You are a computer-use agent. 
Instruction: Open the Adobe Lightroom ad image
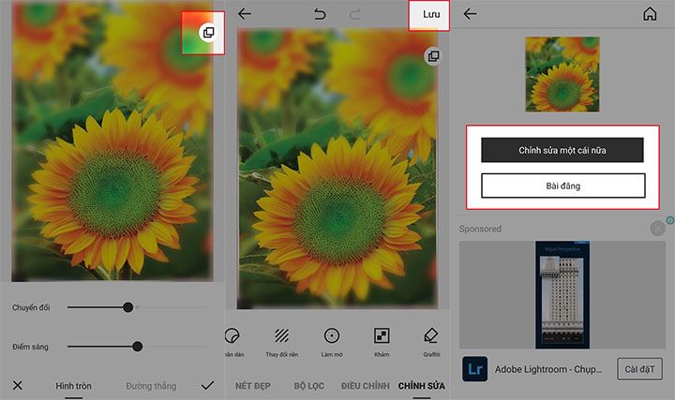[562, 295]
